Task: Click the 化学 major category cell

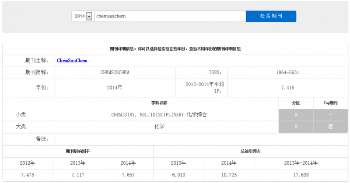Action: click(x=159, y=127)
